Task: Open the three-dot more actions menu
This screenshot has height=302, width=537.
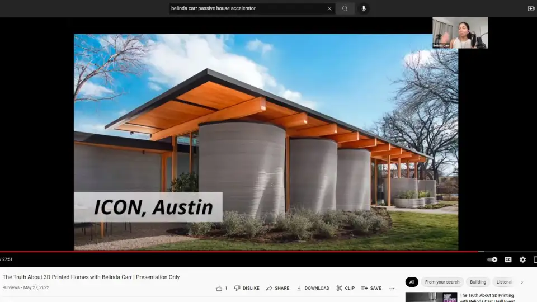Action: (x=392, y=288)
